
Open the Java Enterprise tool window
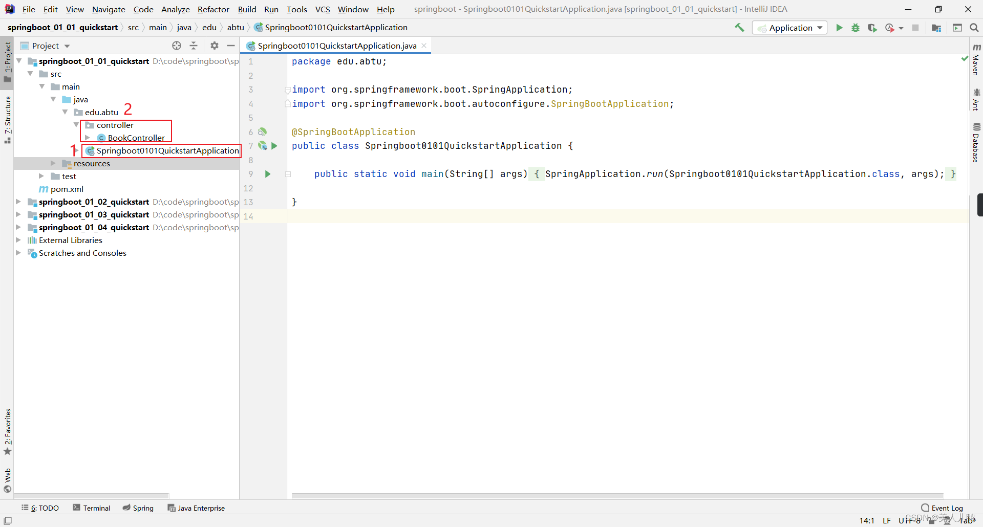(x=196, y=508)
